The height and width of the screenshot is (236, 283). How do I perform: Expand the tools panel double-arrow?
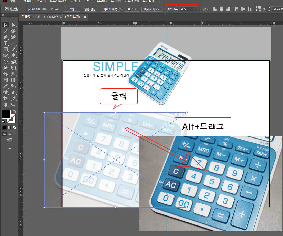click(x=3, y=15)
